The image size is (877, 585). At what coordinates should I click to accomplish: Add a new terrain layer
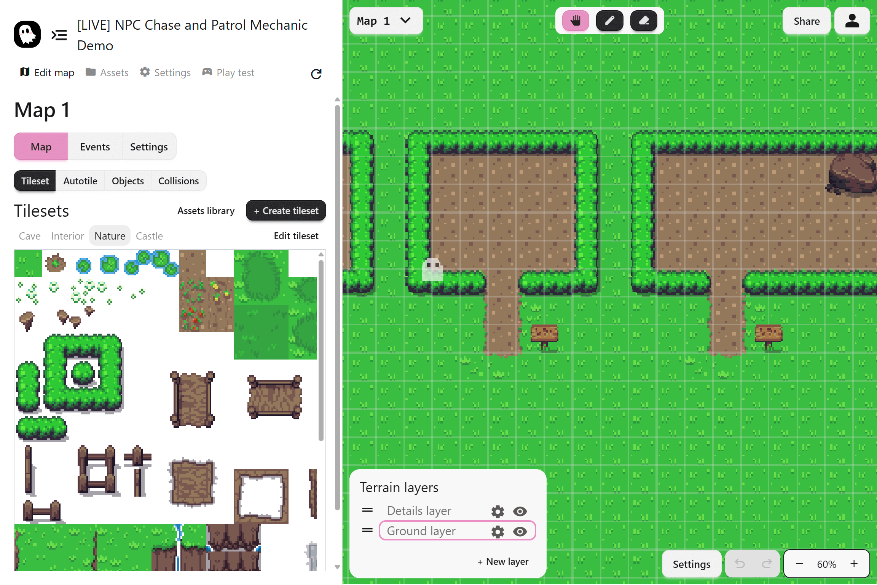[503, 561]
